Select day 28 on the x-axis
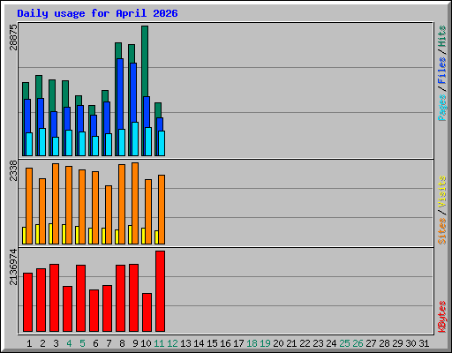 click(x=384, y=343)
